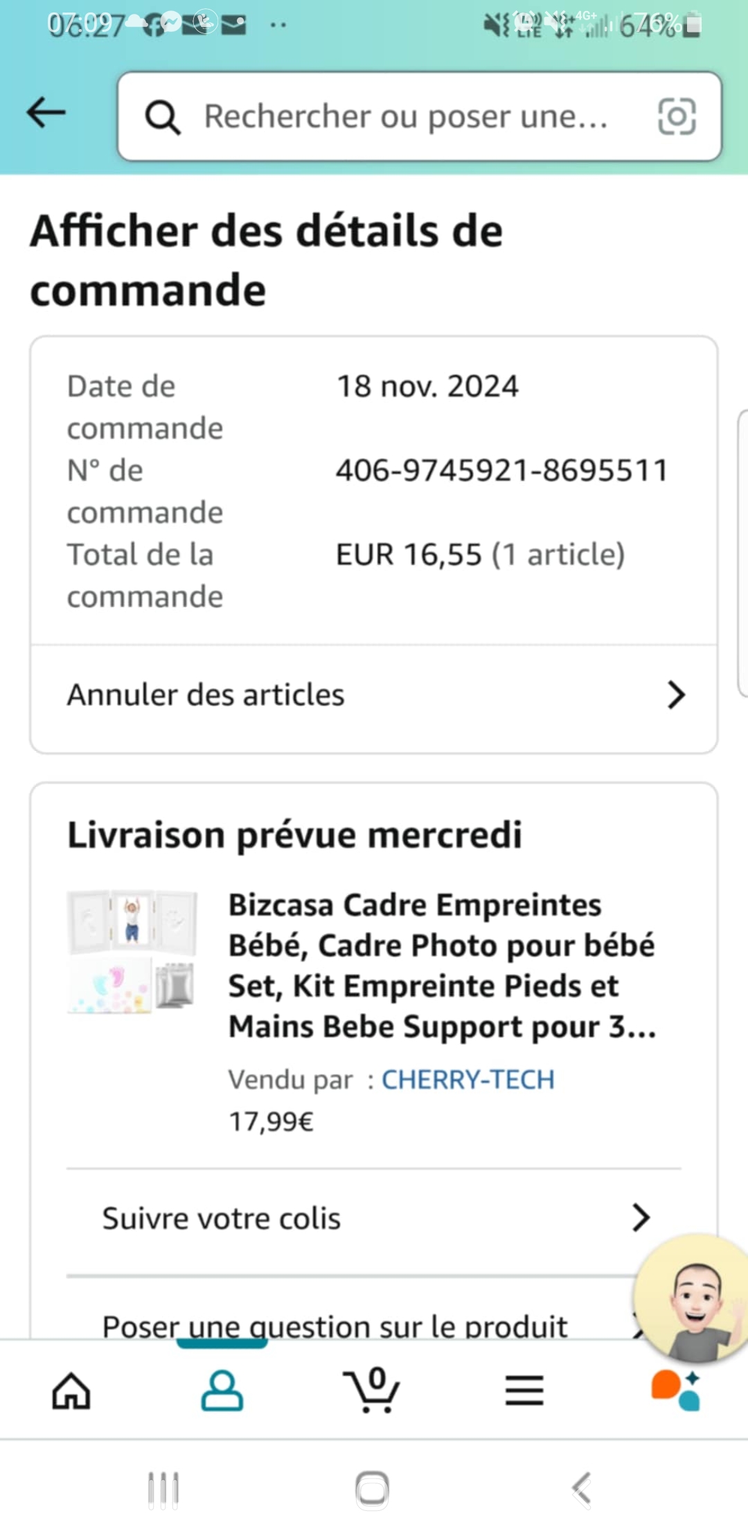The image size is (748, 1538).
Task: Expand Annuler des articles chevron
Action: point(676,695)
